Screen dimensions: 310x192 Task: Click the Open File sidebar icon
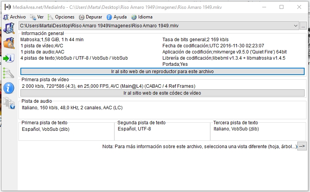(x=9, y=28)
